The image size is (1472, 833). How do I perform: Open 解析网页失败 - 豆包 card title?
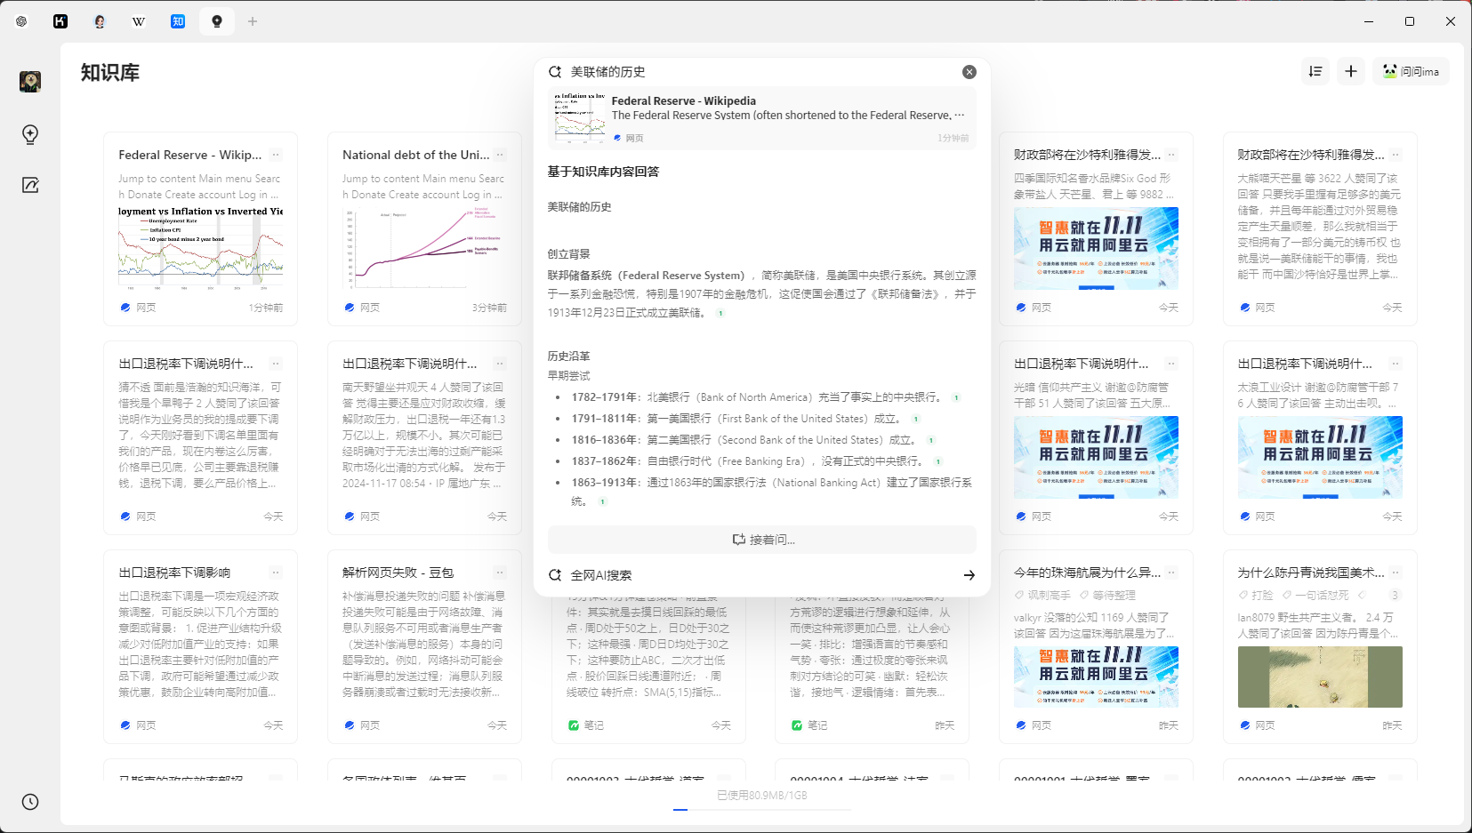(398, 573)
